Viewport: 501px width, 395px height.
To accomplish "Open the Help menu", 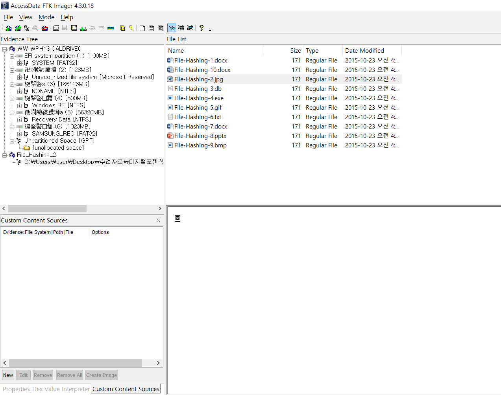I will pos(67,17).
